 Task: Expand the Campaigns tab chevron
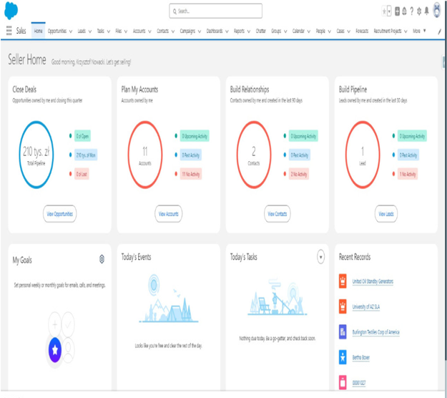coord(200,31)
